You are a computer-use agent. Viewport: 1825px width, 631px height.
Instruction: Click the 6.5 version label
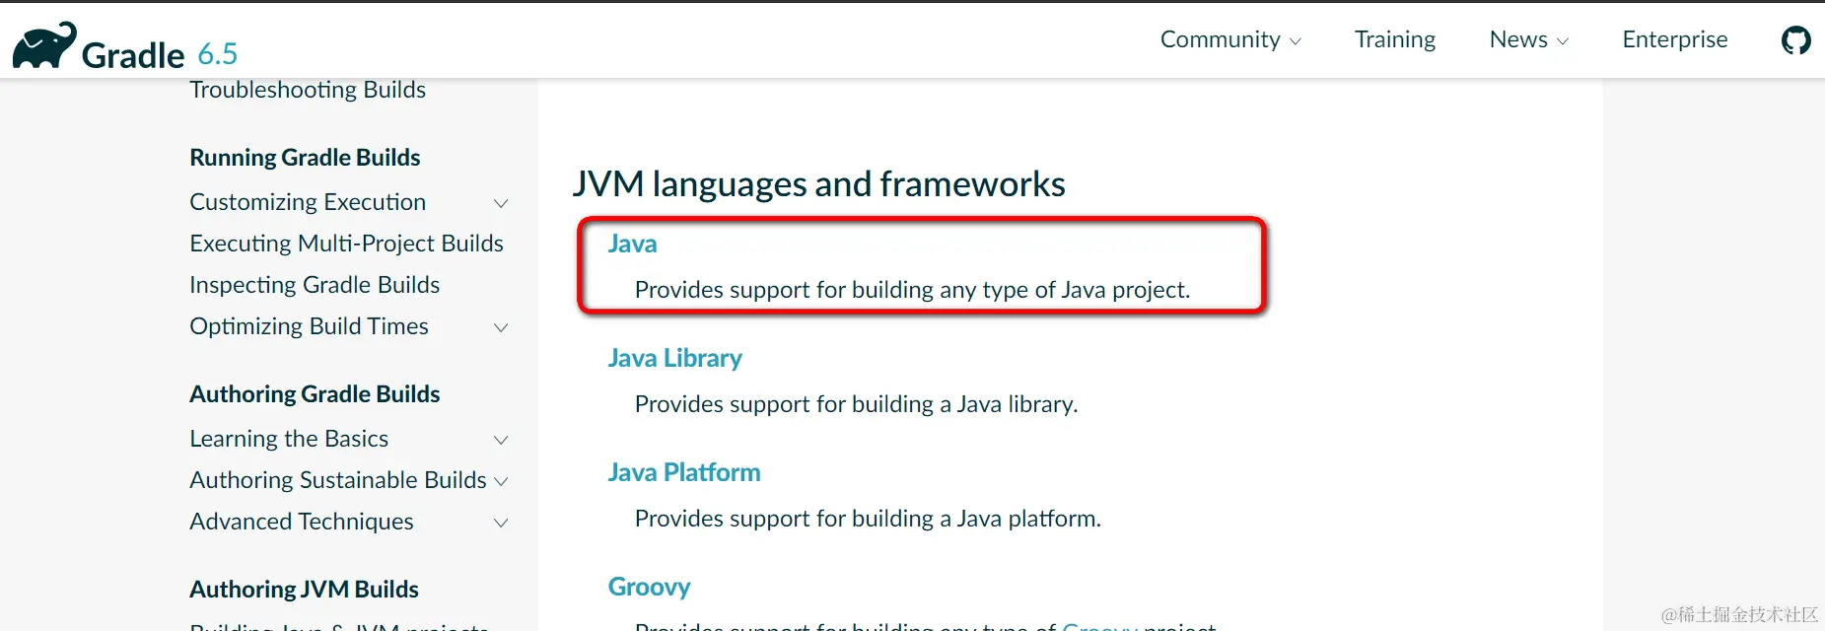pos(218,53)
